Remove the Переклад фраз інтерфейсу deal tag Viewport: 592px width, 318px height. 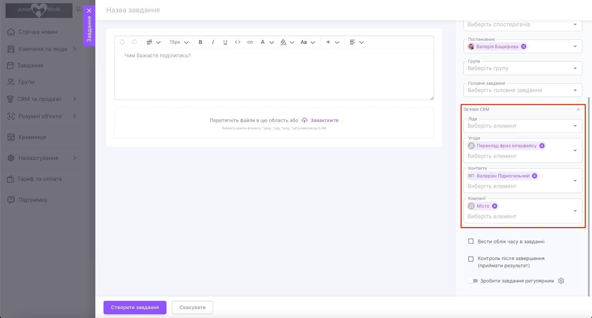[x=542, y=146]
